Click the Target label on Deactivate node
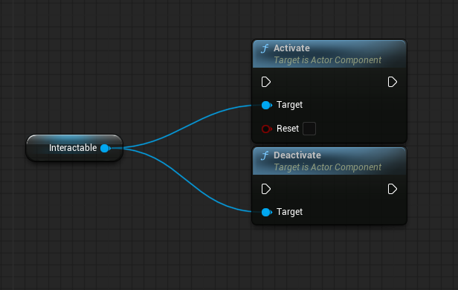The width and height of the screenshot is (458, 290). click(x=289, y=212)
